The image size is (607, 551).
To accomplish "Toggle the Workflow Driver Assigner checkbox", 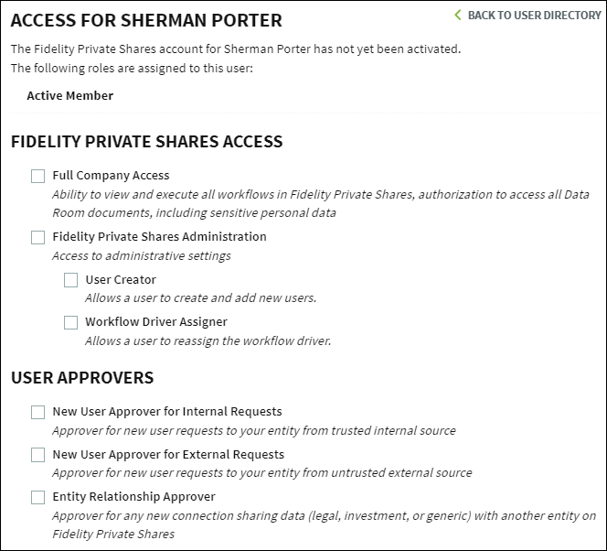I will [x=70, y=322].
